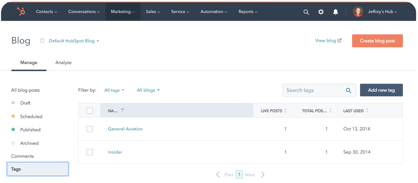Sort by Name column arrow
Viewport: 418px width, 183px height.
123,110
